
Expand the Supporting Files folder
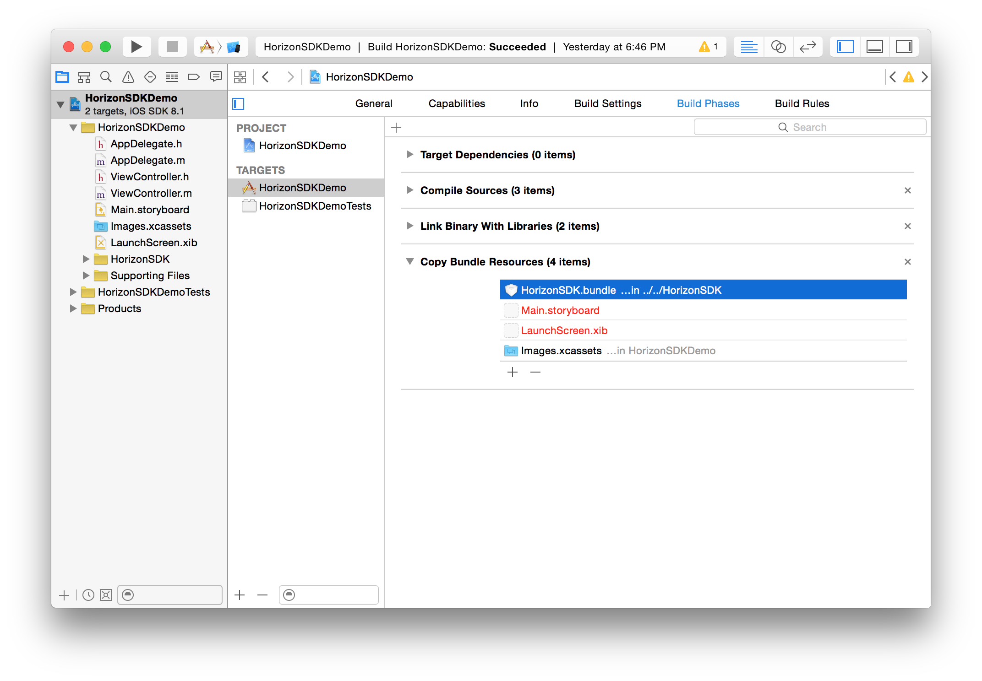tap(86, 276)
